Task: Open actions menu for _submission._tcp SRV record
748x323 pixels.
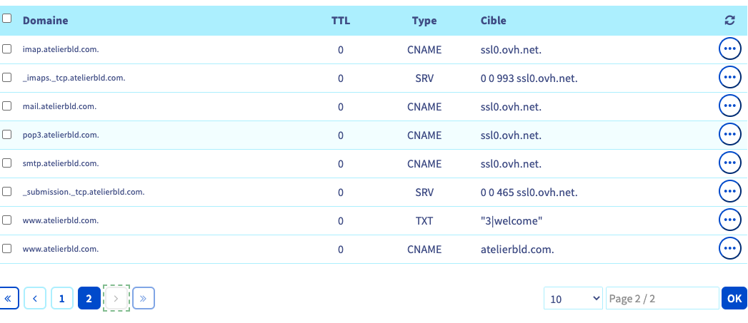Action: tap(729, 192)
